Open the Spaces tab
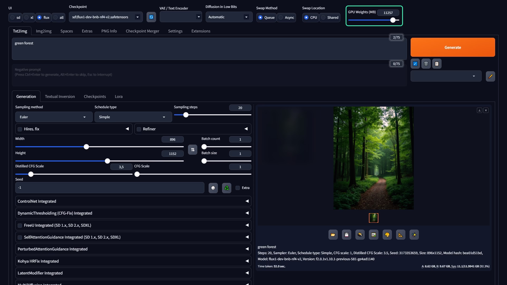Image resolution: width=507 pixels, height=285 pixels. click(x=67, y=31)
